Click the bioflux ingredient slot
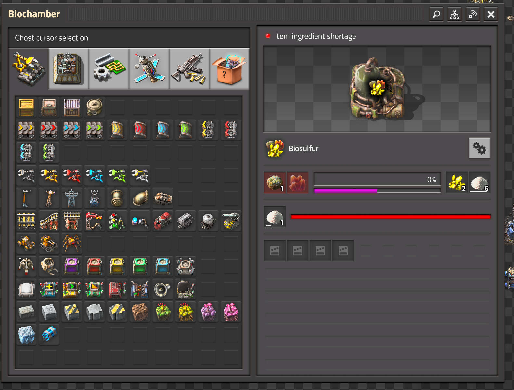 298,182
